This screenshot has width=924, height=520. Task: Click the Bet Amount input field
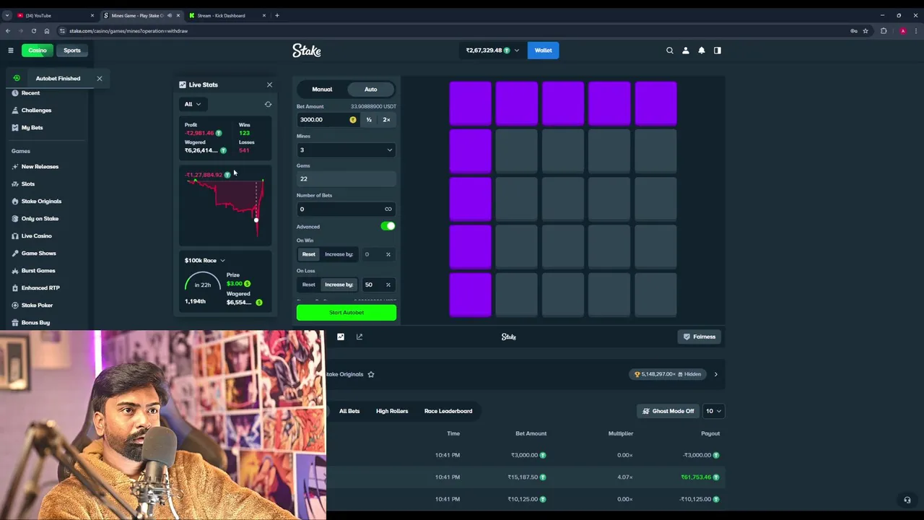(x=328, y=120)
